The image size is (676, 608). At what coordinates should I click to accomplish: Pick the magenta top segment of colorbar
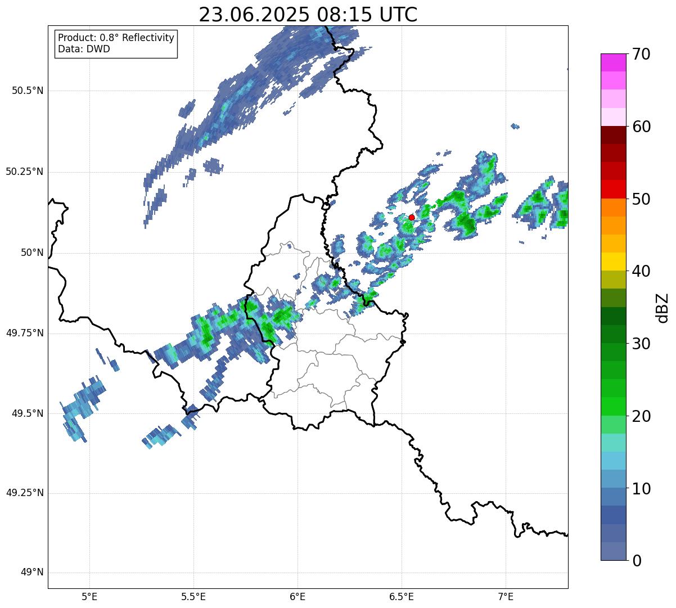click(613, 62)
